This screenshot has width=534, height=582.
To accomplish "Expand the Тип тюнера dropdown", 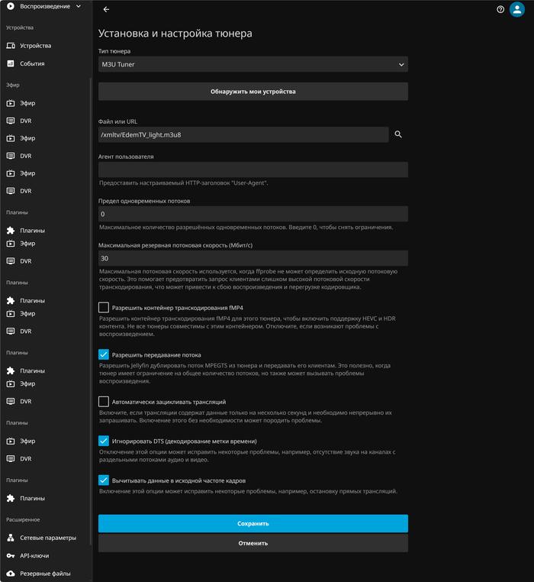I will [253, 65].
